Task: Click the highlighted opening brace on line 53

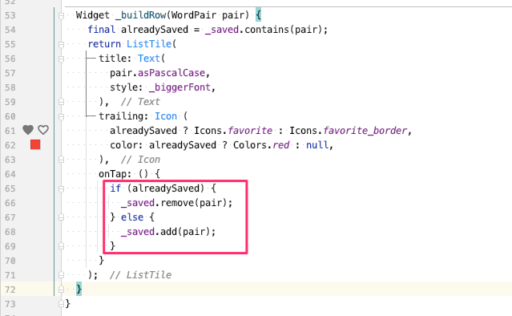Action: pyautogui.click(x=258, y=15)
